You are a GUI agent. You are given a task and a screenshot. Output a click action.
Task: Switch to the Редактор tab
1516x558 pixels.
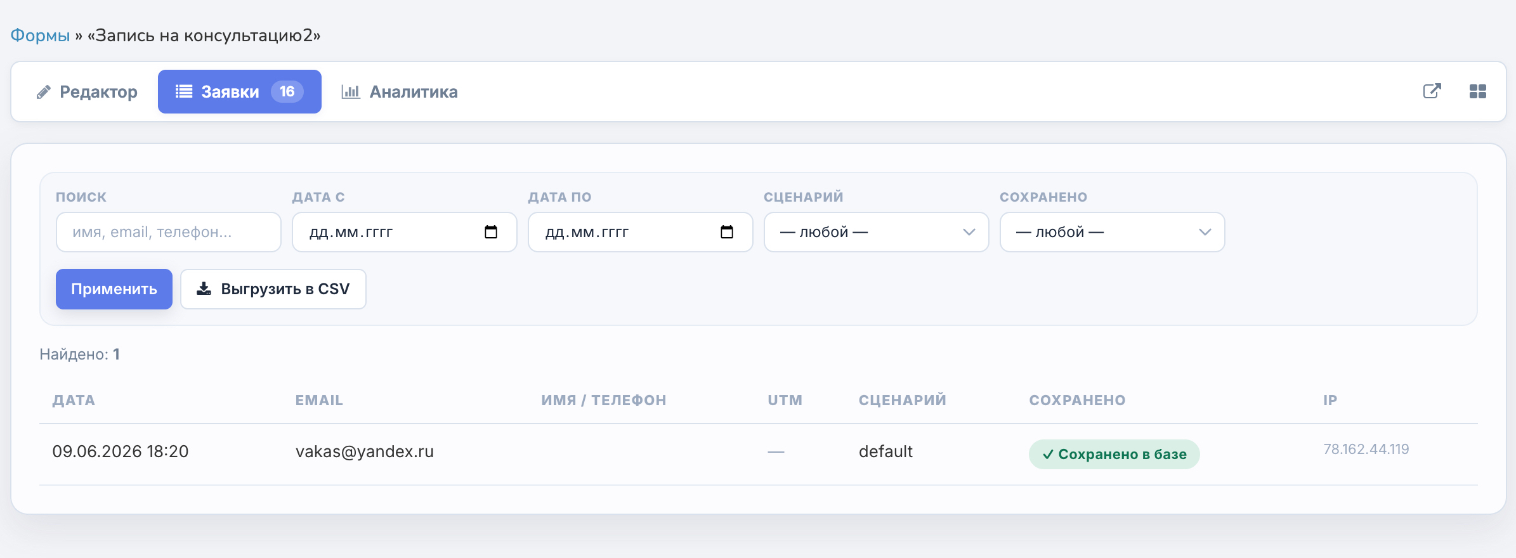pyautogui.click(x=86, y=92)
